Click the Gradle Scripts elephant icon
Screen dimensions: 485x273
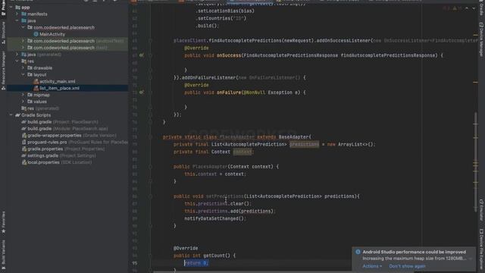click(x=17, y=115)
